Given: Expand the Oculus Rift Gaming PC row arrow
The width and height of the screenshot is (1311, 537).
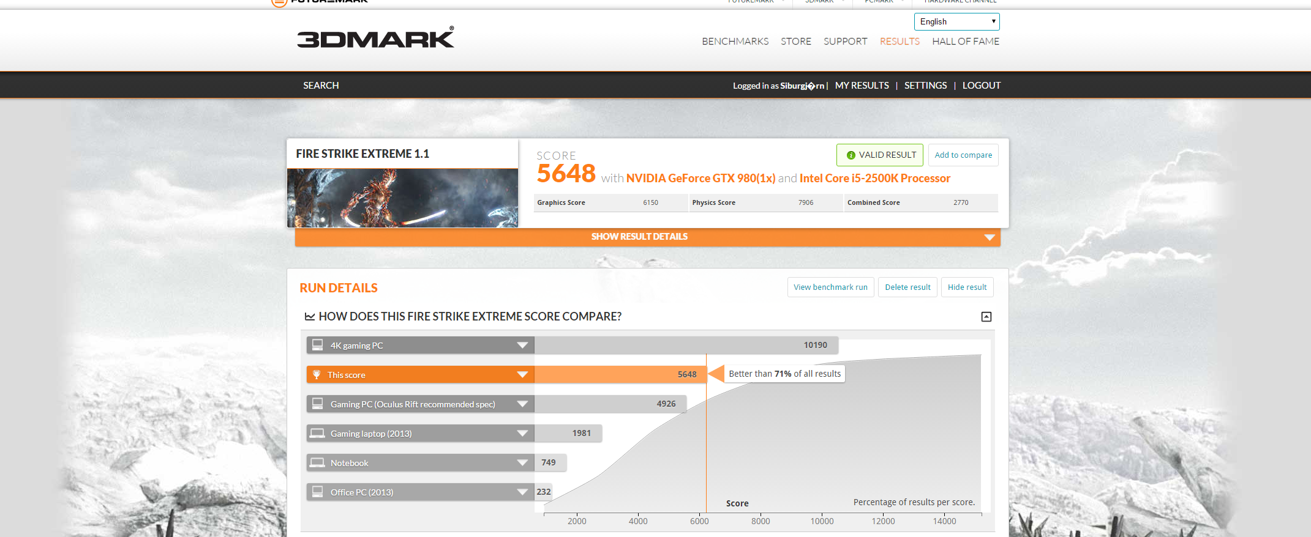Looking at the screenshot, I should [x=522, y=404].
